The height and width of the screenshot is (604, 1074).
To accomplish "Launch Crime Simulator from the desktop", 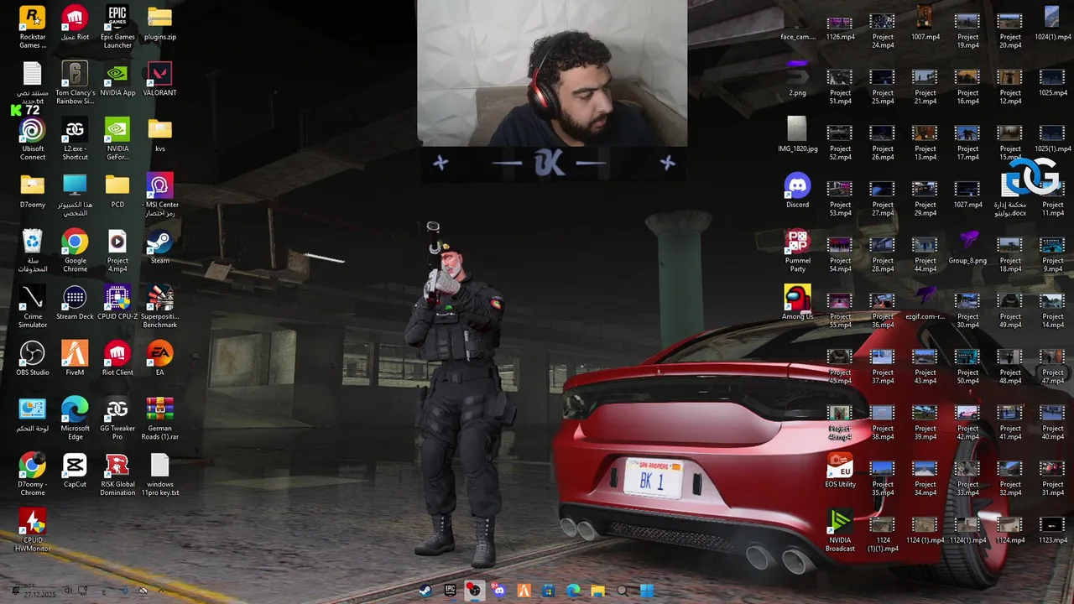I will (x=33, y=306).
